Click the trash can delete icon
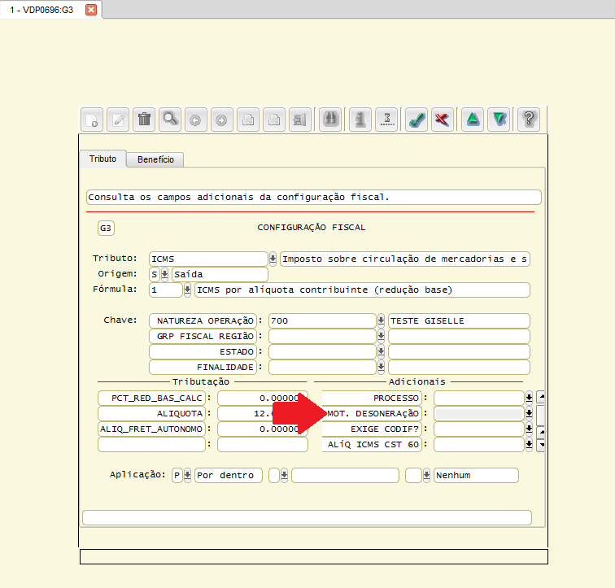The width and height of the screenshot is (615, 588). pos(144,120)
